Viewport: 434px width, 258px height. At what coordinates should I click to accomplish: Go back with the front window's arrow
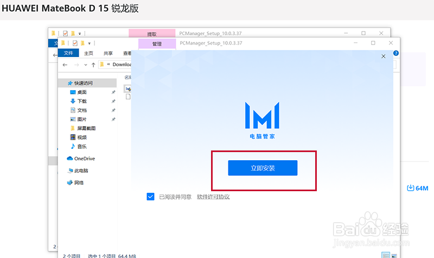(65, 65)
